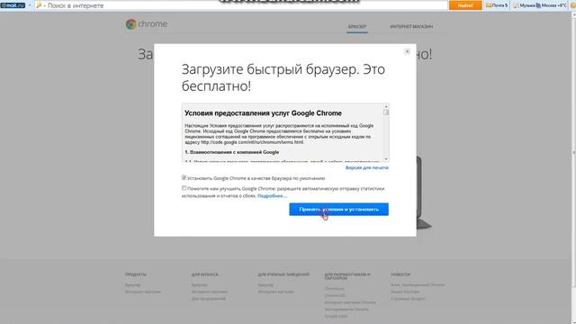Click the '1. Взаимоотношения с компанией Google' heading
The width and height of the screenshot is (576, 324).
point(232,152)
